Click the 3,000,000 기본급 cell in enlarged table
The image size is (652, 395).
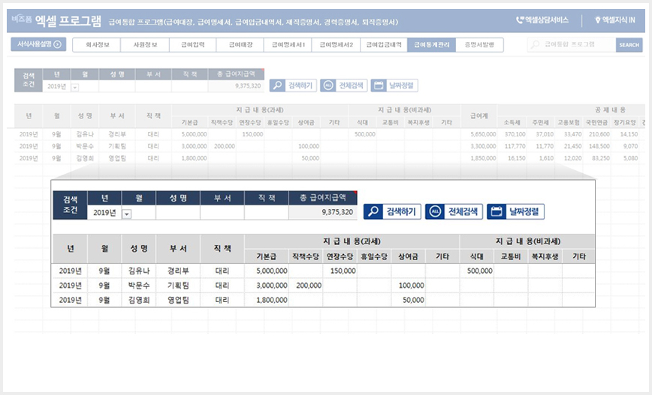point(267,286)
